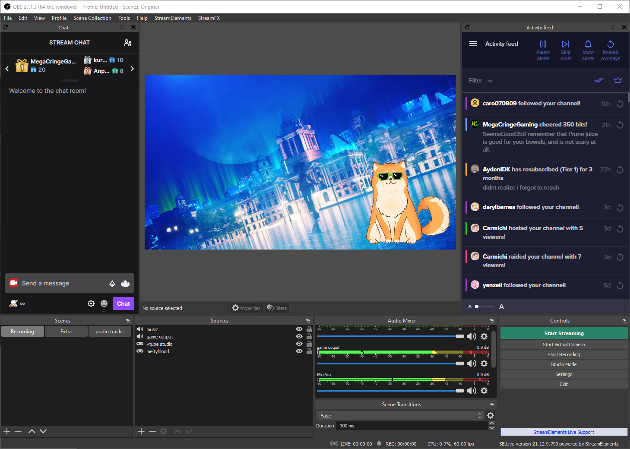Open StreamElements Live Support link
The width and height of the screenshot is (630, 449).
(x=564, y=432)
